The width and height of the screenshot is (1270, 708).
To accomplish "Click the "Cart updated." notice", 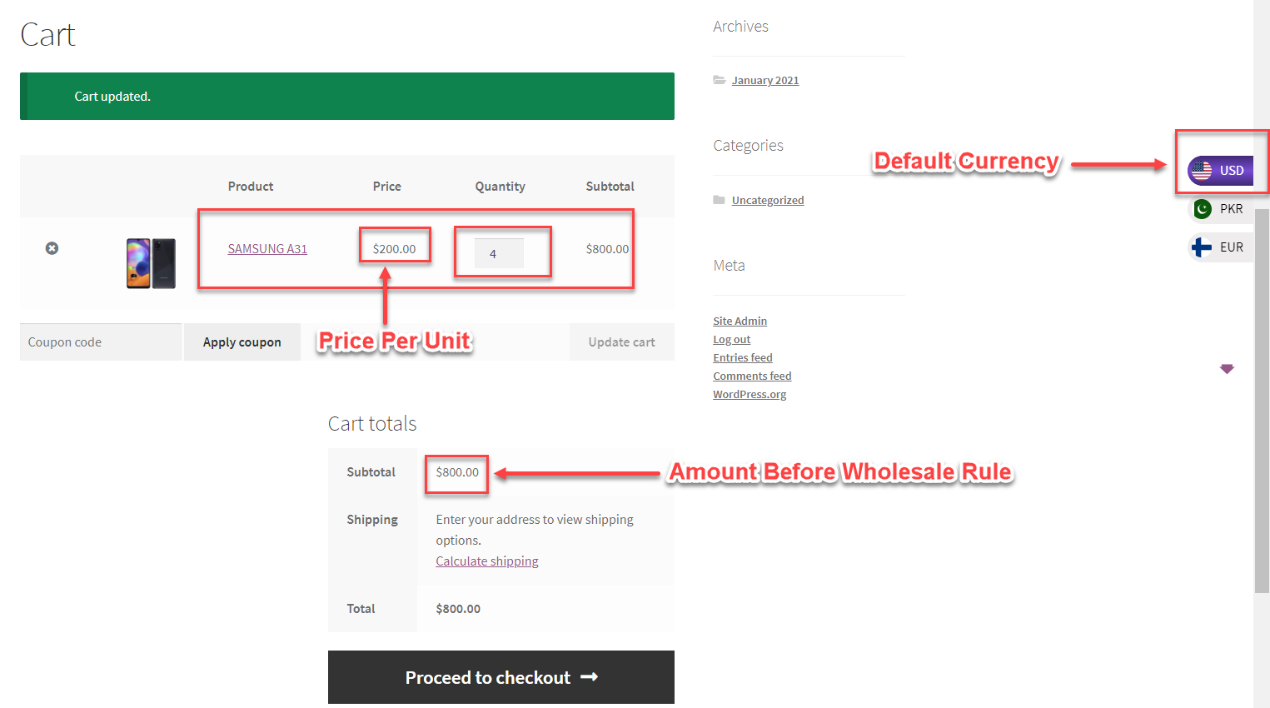I will click(x=347, y=97).
